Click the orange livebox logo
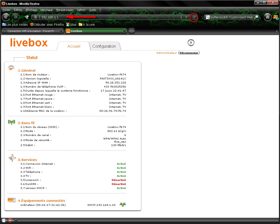The height and width of the screenshot is (224, 280). point(29,43)
